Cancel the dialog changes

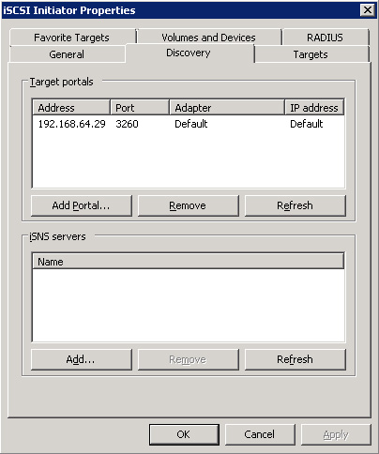[x=260, y=434]
